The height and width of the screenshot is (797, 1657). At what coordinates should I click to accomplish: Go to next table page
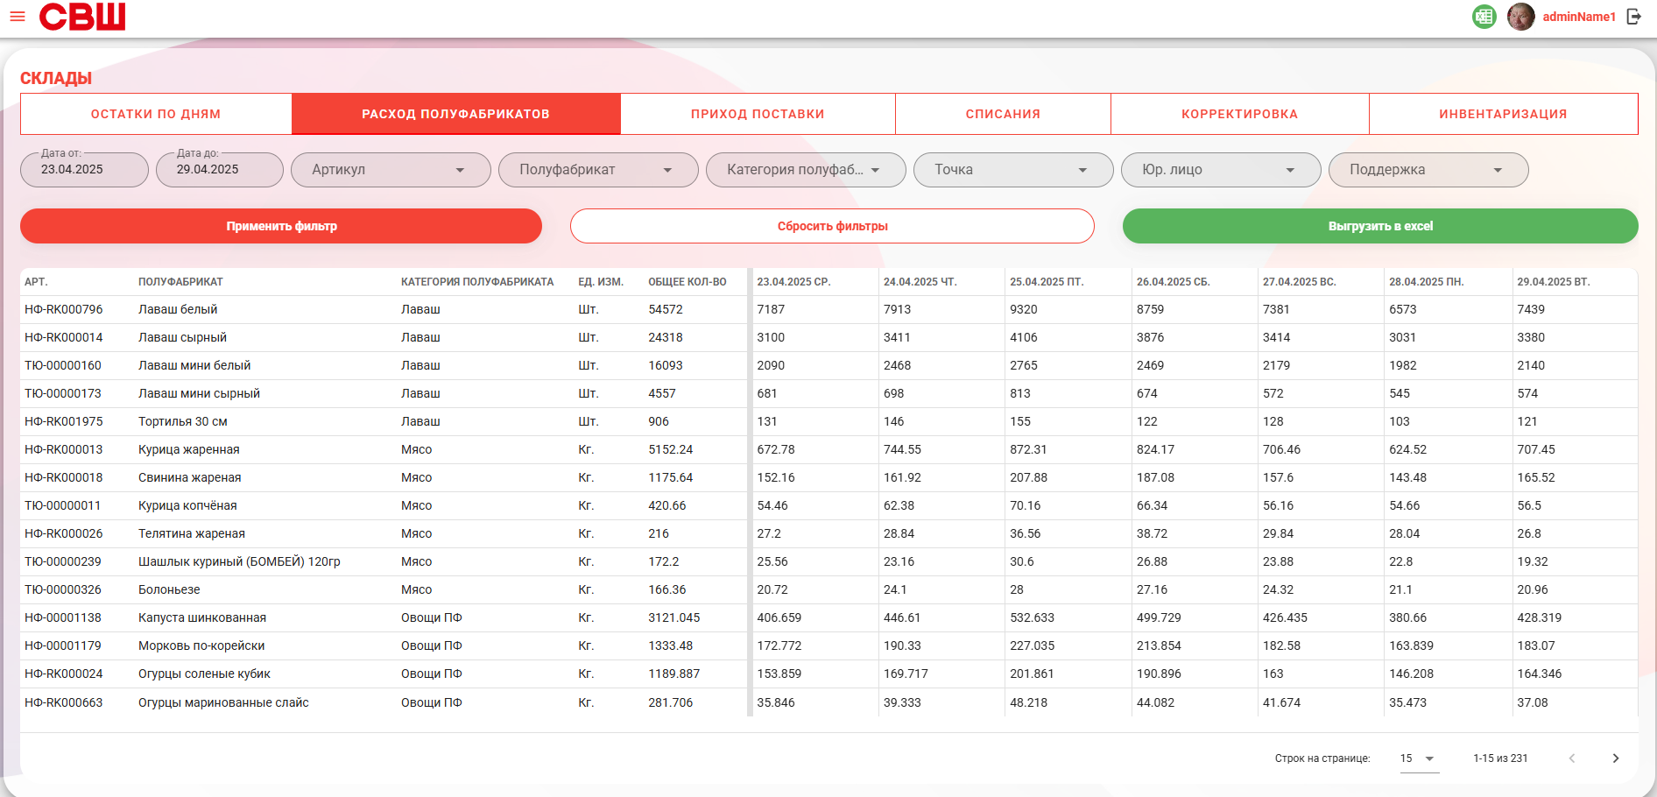(1616, 758)
